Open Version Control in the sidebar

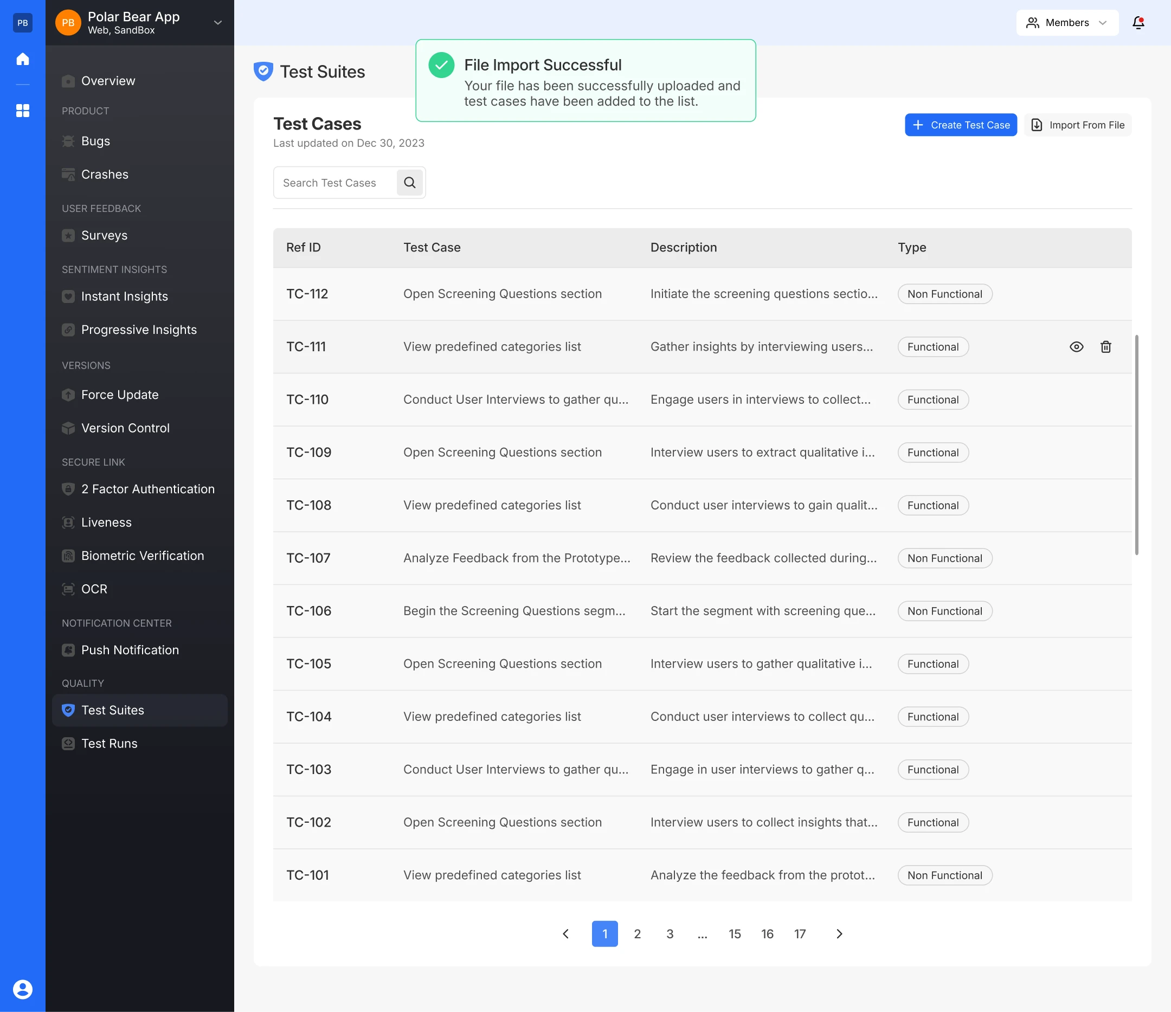(x=139, y=428)
